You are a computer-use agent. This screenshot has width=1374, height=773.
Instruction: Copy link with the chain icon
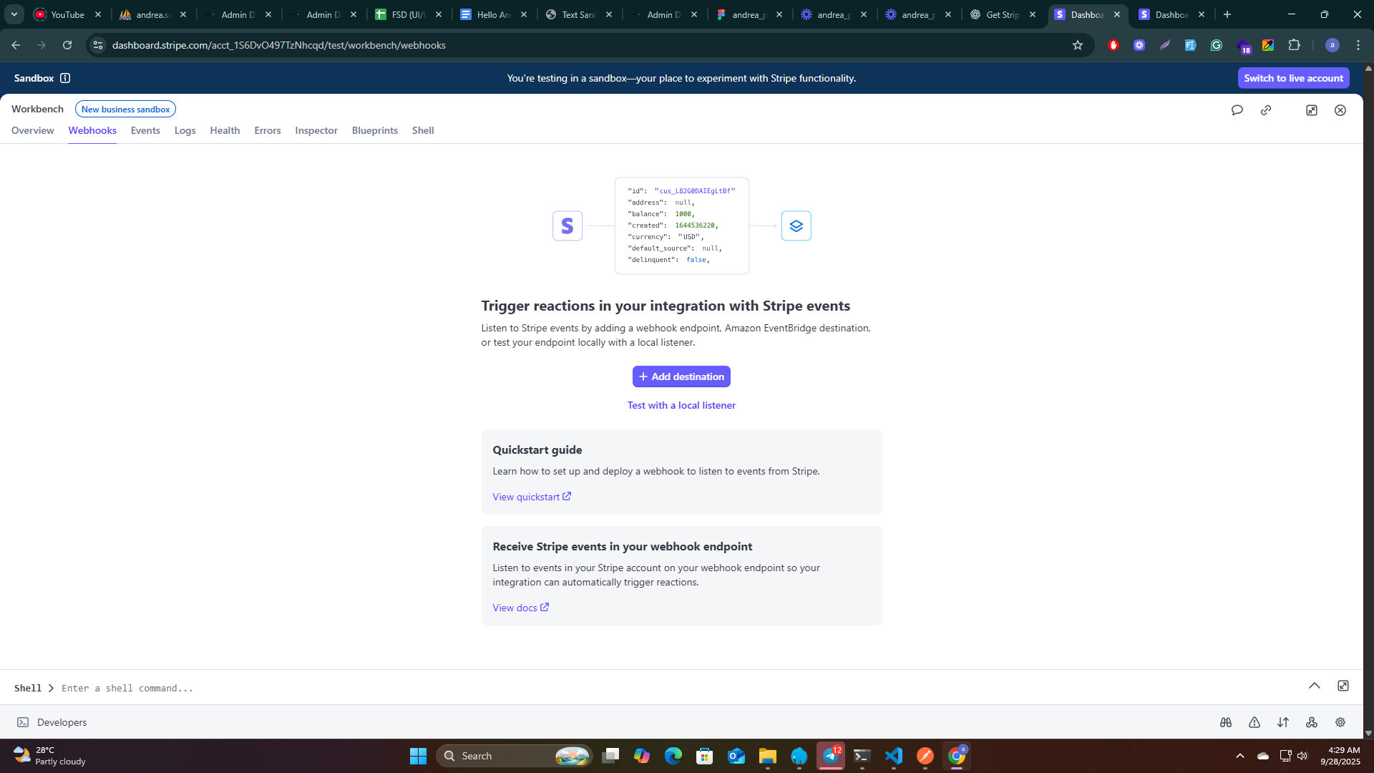point(1266,110)
